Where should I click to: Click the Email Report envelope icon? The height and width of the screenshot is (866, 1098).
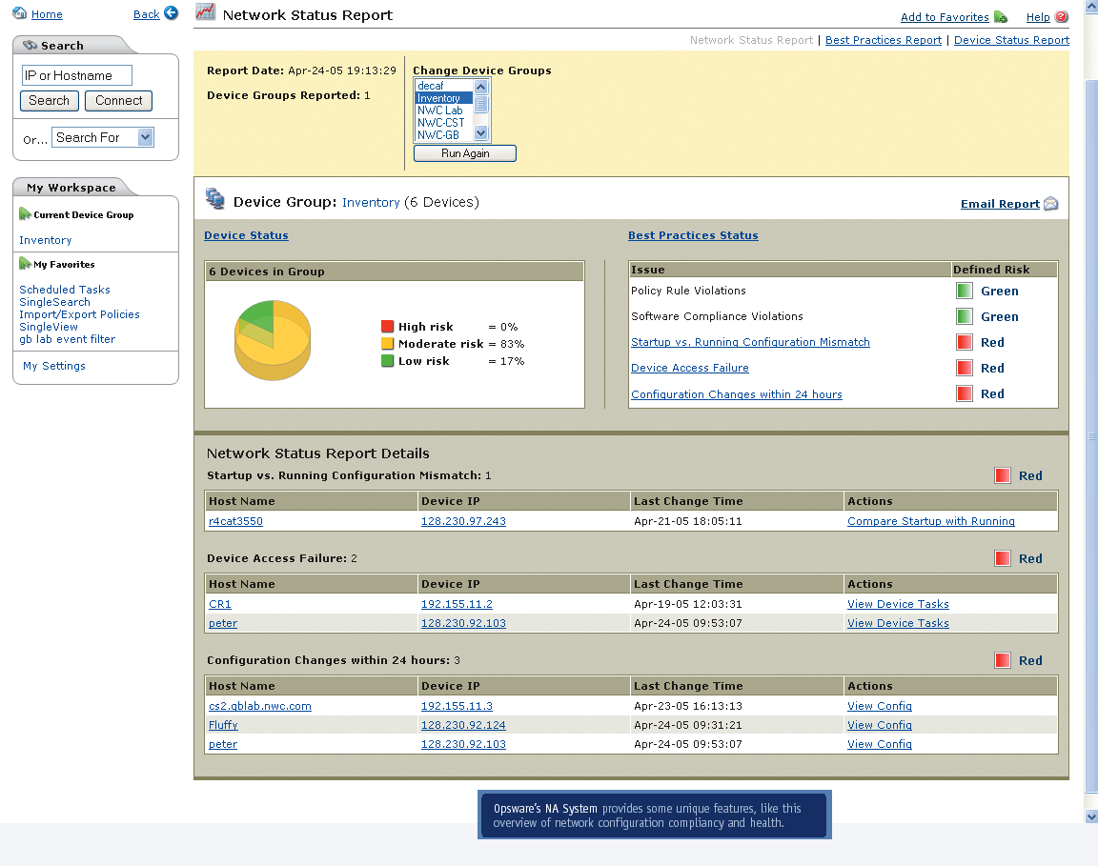(x=1050, y=204)
